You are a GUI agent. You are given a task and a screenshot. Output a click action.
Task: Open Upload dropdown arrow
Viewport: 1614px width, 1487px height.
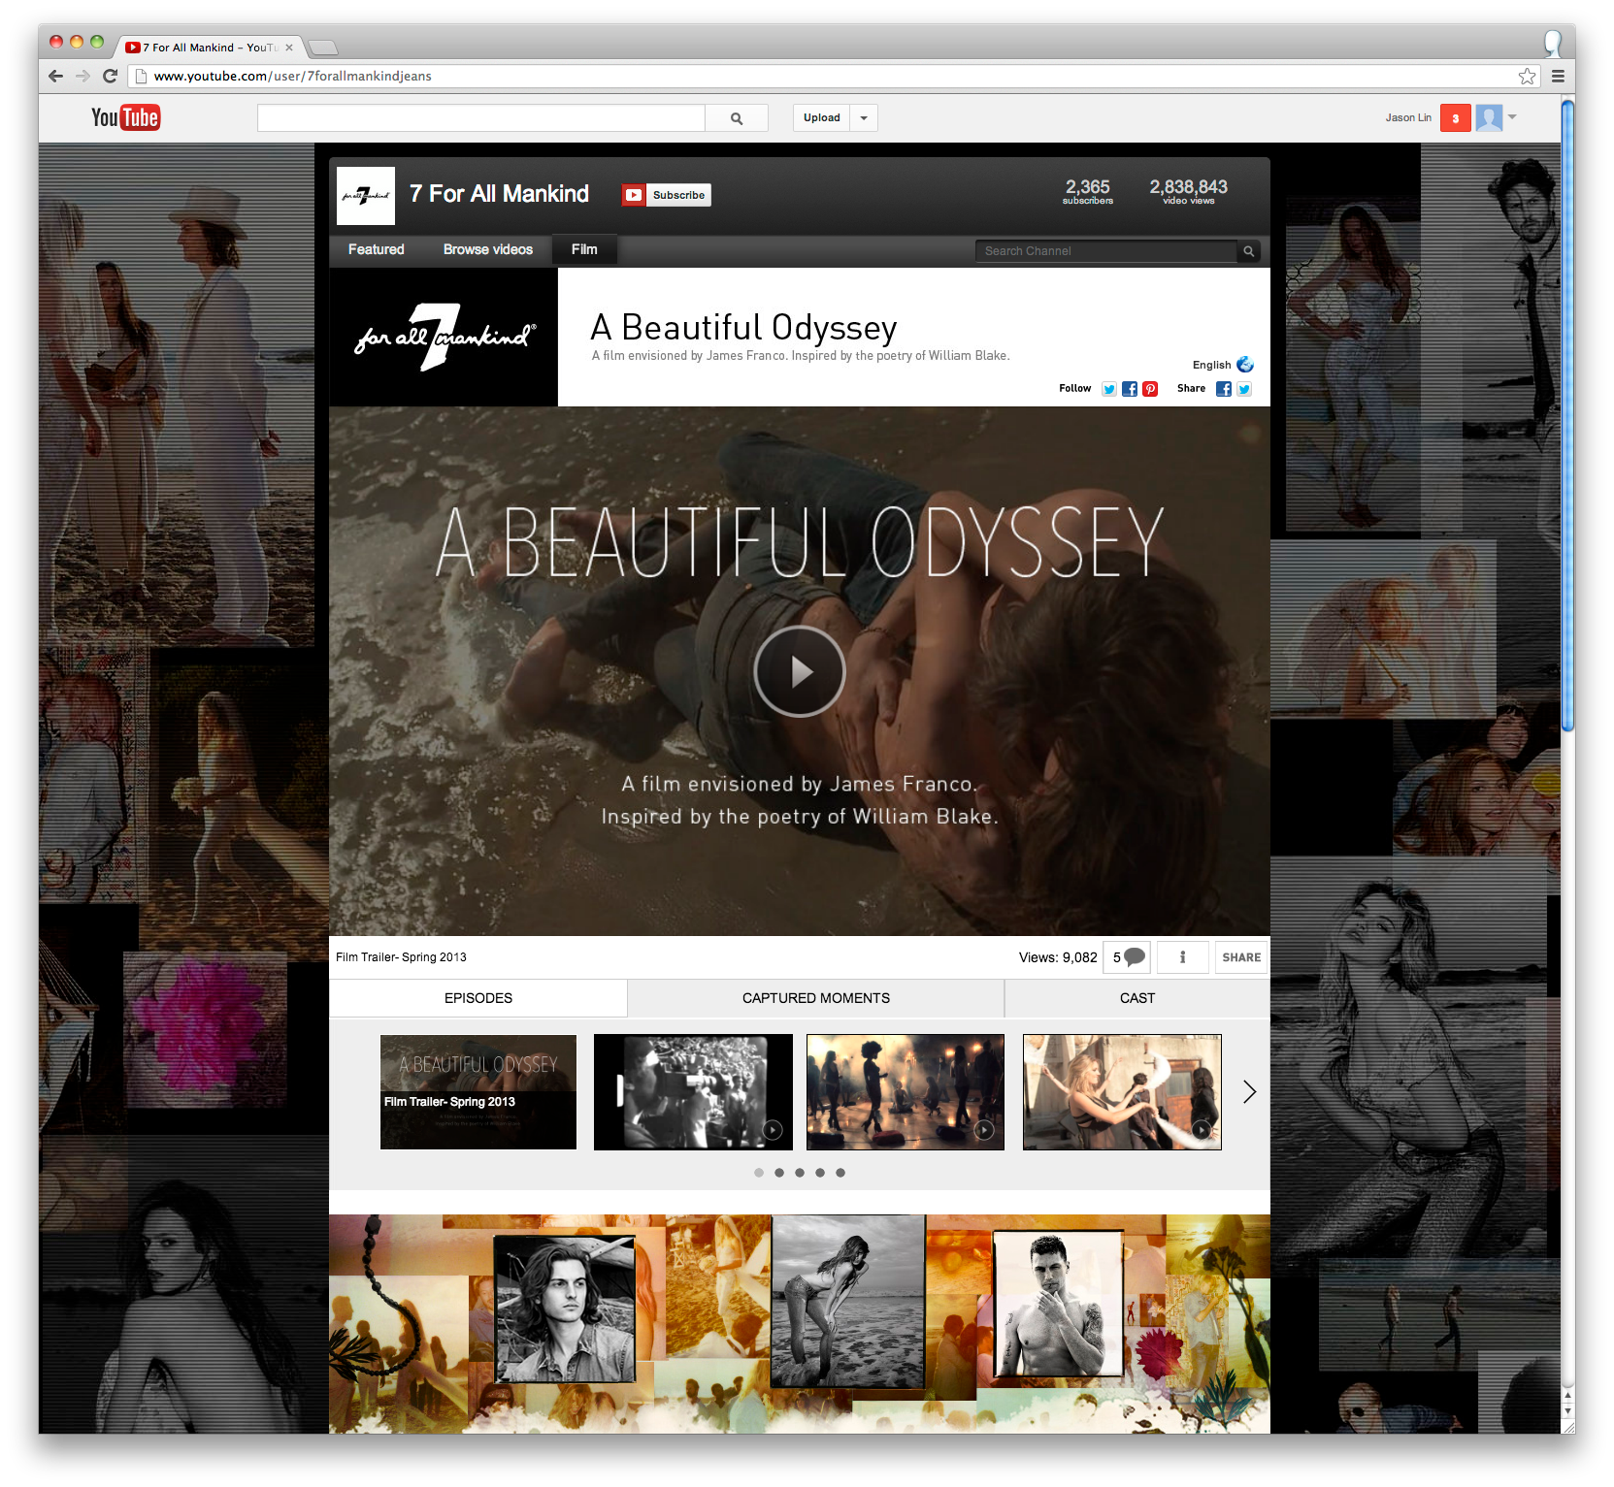pos(864,118)
